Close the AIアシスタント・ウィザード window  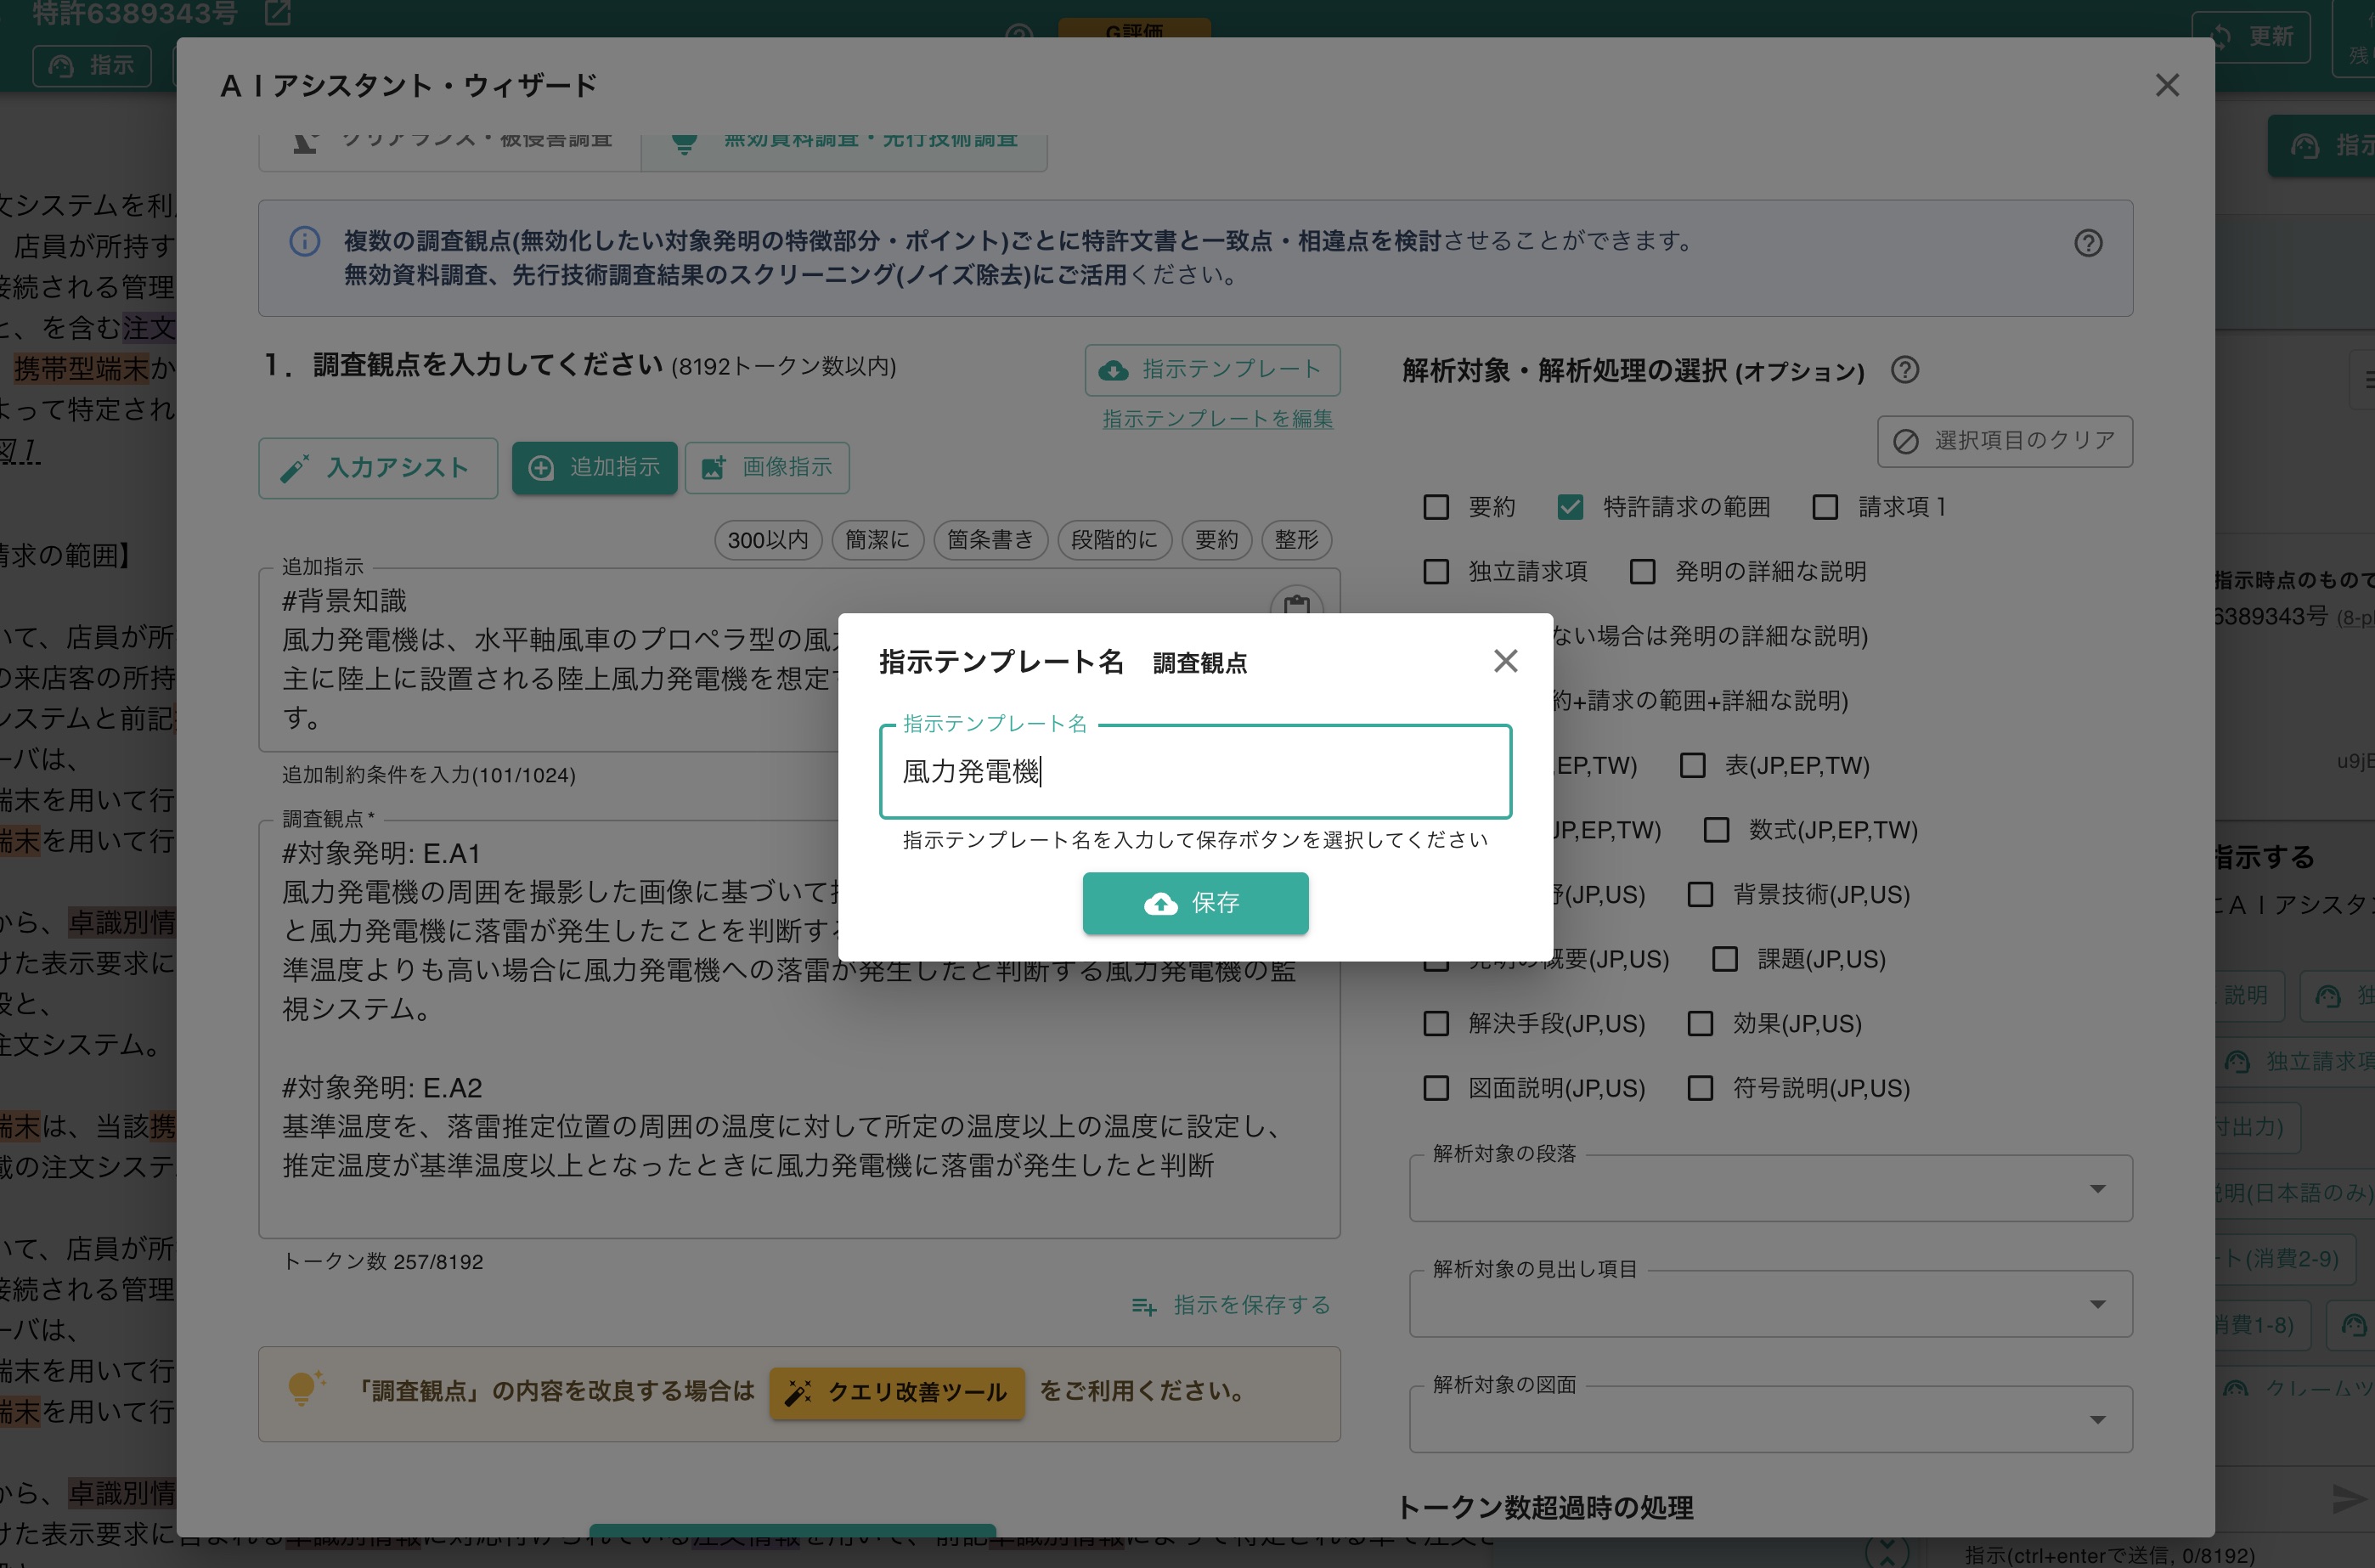[2166, 85]
